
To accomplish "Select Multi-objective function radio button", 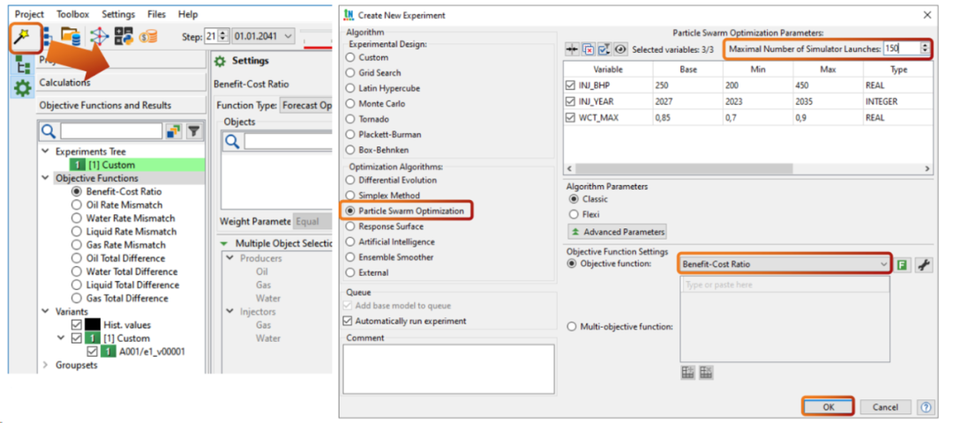I will tap(620, 327).
